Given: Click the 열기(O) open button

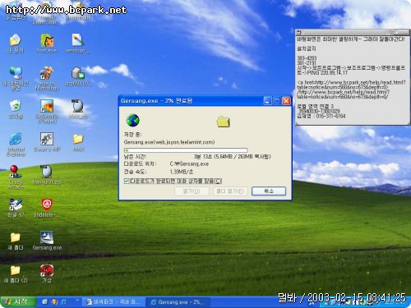Looking at the screenshot, I should tap(192, 191).
